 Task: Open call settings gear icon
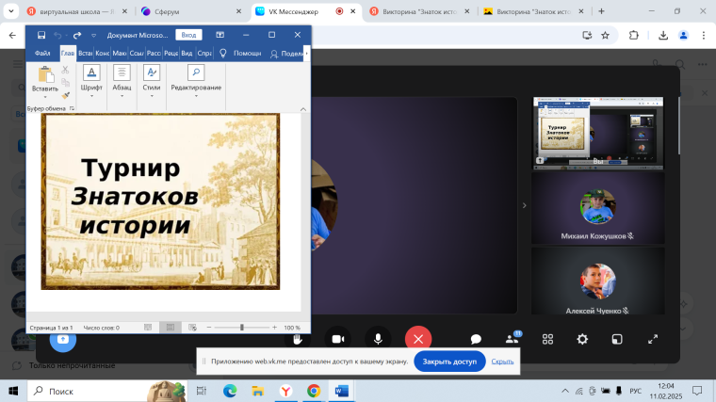(582, 339)
